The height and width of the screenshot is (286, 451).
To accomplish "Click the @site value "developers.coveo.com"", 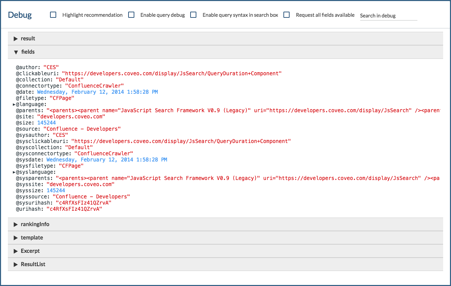I will pyautogui.click(x=71, y=117).
